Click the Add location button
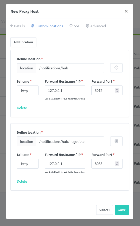 [x=23, y=42]
